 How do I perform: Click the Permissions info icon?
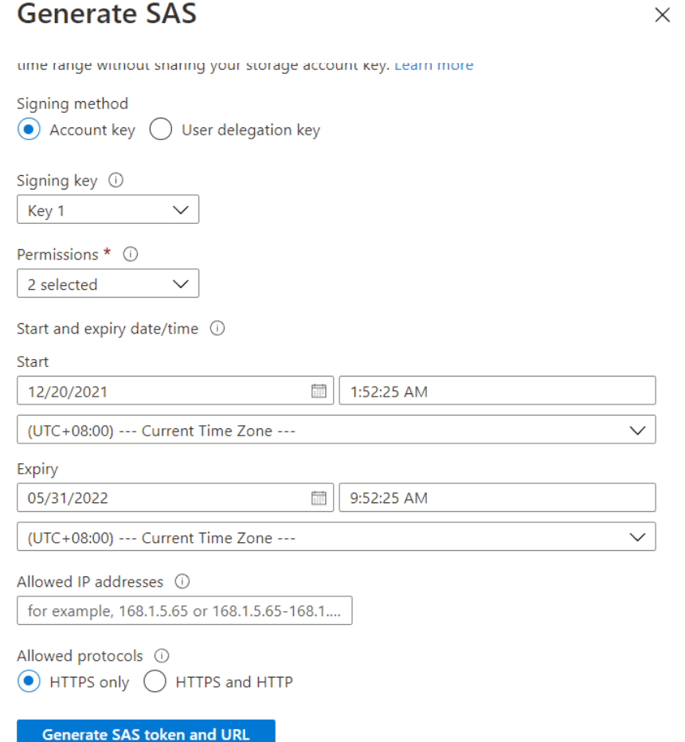coord(131,255)
